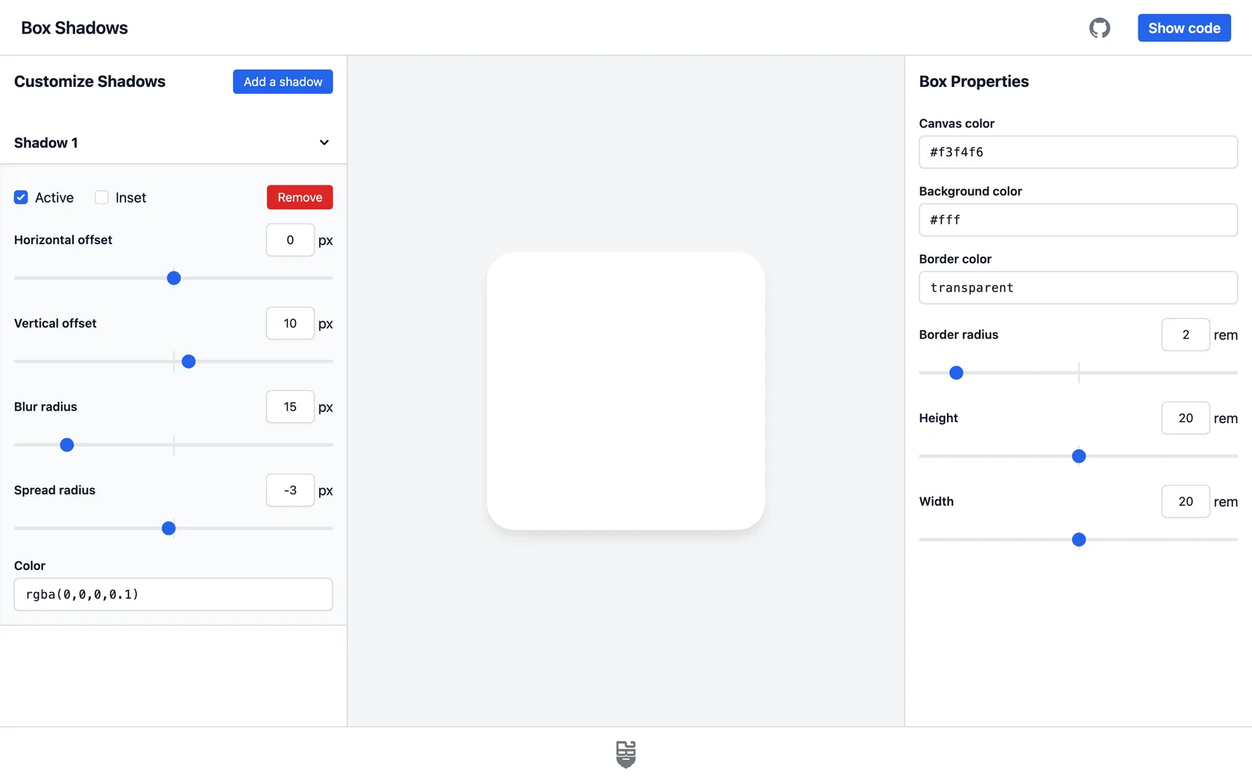This screenshot has width=1252, height=782.
Task: Click the shadow Color rgba input field
Action: 174,594
